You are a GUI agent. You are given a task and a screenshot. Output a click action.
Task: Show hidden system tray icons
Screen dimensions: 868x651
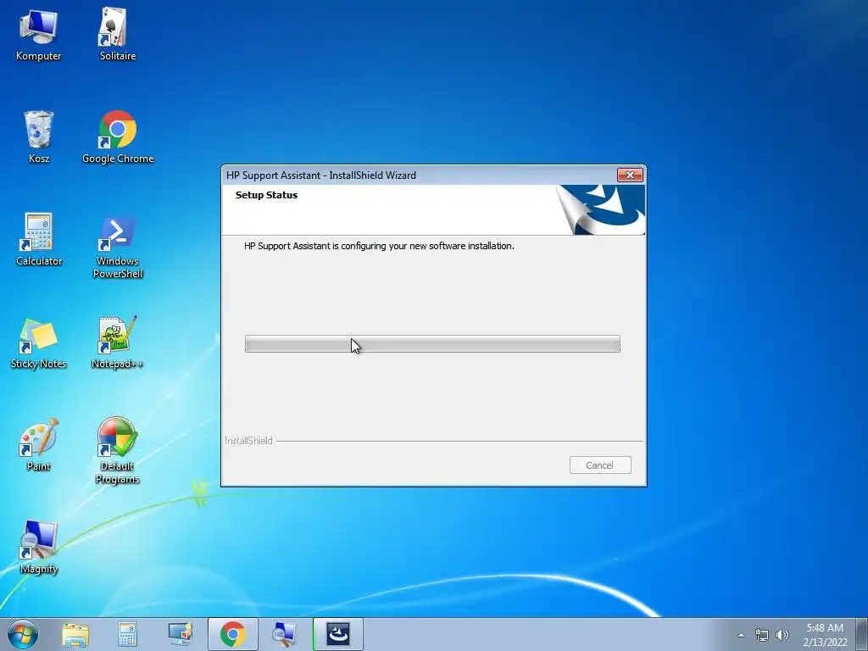coord(741,635)
